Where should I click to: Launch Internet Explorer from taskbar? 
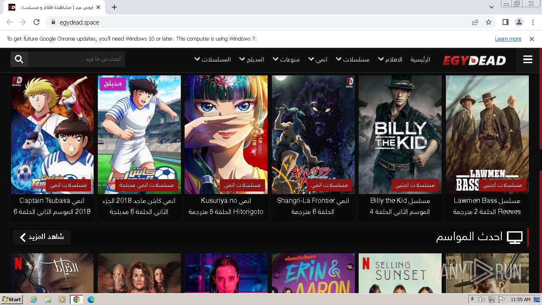(33, 299)
